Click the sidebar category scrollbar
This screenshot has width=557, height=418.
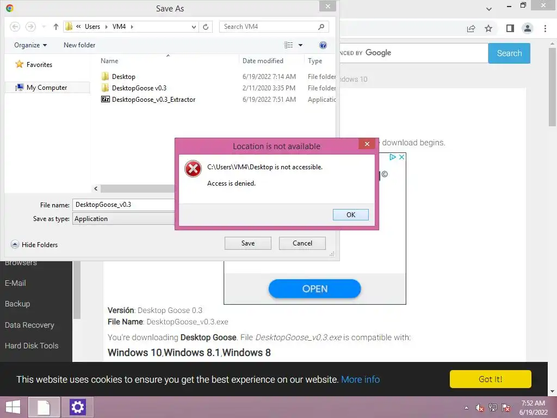pyautogui.click(x=76, y=290)
